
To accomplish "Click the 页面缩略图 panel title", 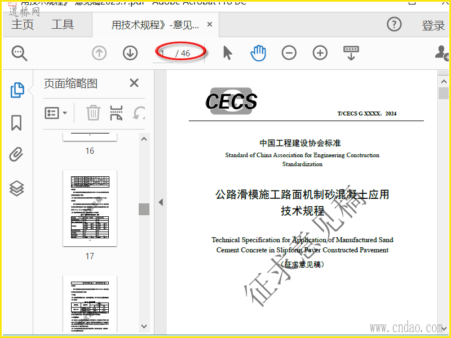I will [71, 83].
